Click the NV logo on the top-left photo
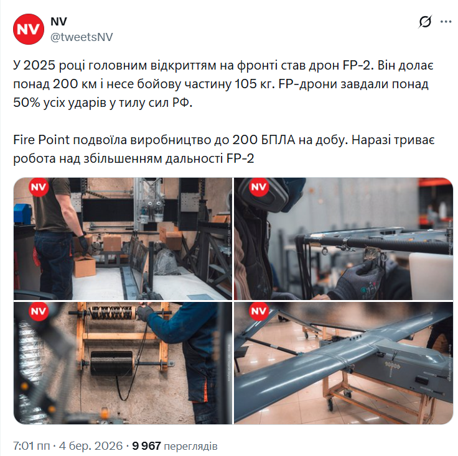 pos(39,187)
